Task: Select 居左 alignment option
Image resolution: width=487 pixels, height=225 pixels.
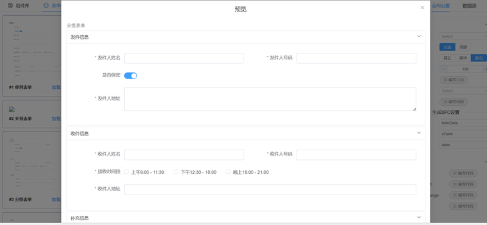Action: point(447,58)
